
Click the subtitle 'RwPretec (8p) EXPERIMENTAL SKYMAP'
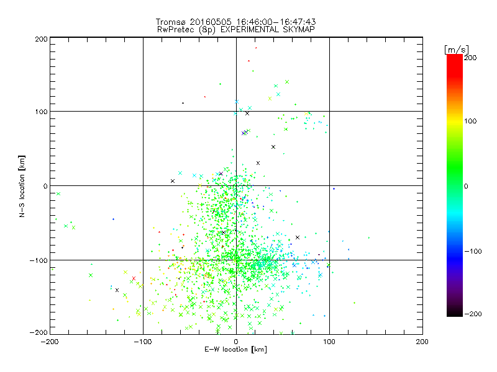coord(235,30)
